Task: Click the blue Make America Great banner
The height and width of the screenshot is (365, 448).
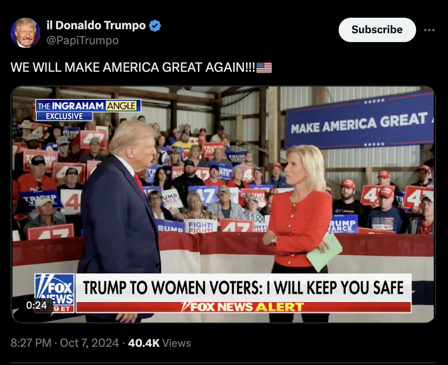Action: point(360,121)
